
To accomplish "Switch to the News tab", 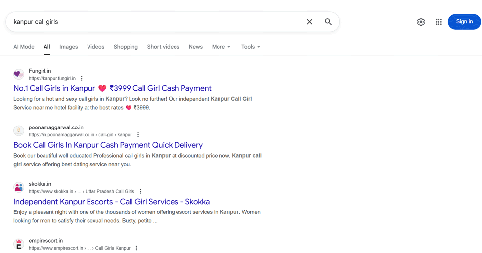I will tap(195, 47).
